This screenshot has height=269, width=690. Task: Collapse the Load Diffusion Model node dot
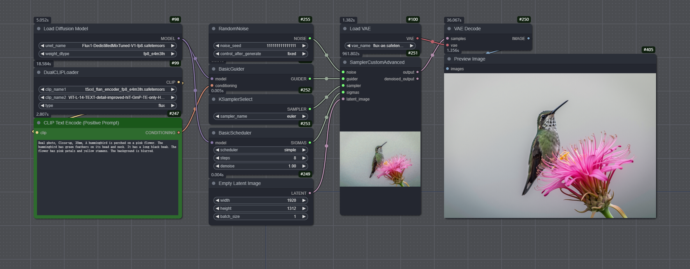point(39,29)
